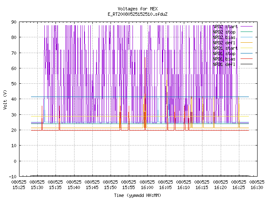Click the black line sample beside NPD1 defl

[246, 64]
